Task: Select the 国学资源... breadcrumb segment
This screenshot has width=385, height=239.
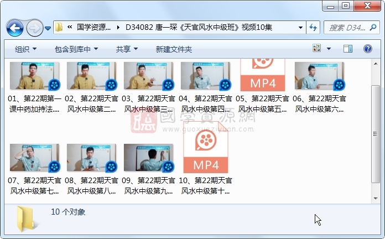Action: pos(93,27)
